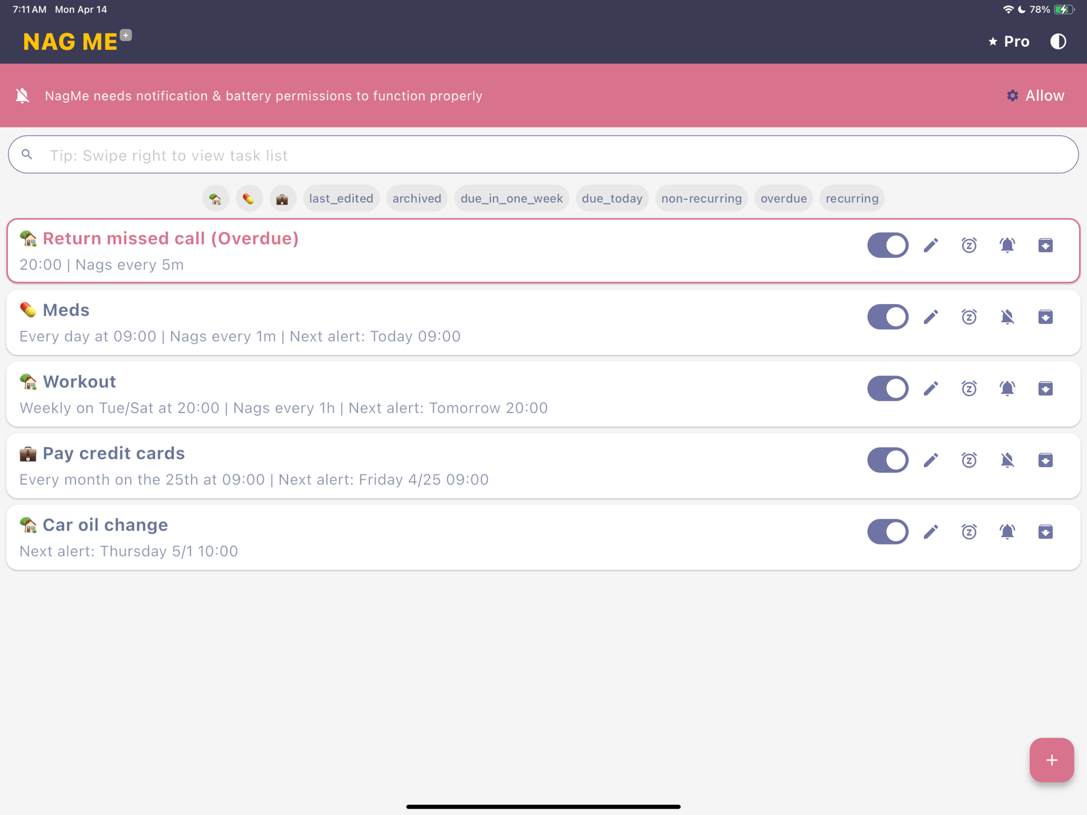
Task: Edit the Meds task
Action: point(931,317)
